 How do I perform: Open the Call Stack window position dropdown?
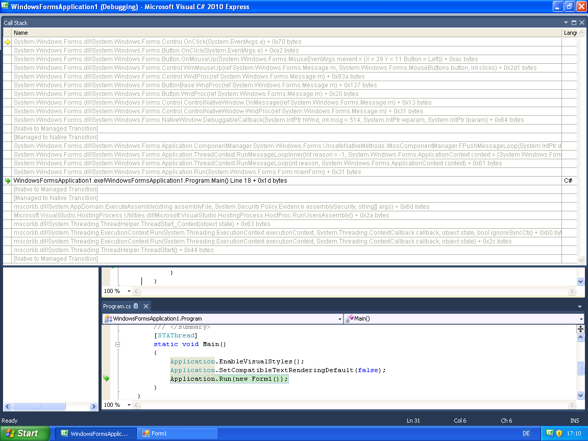pos(566,22)
